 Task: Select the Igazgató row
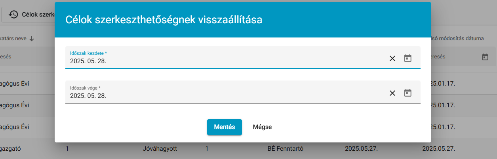pyautogui.click(x=248, y=149)
